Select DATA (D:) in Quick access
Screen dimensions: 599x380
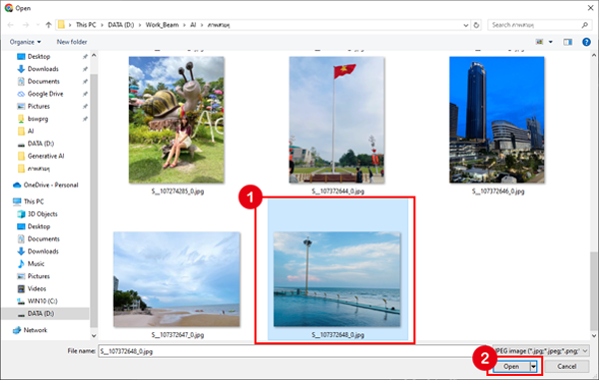[41, 144]
